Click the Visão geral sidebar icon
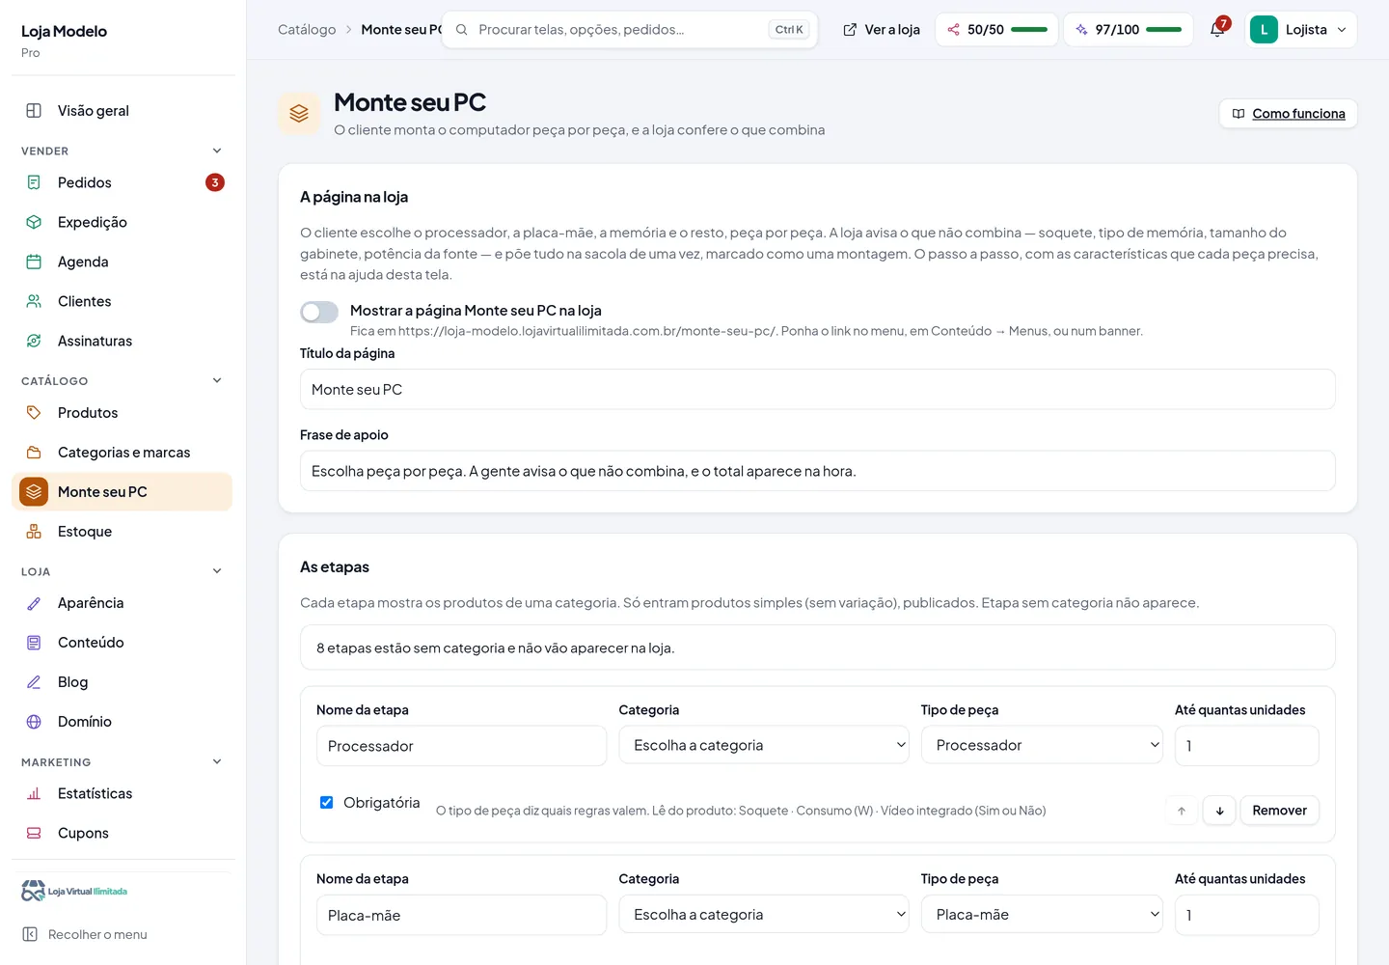 point(34,110)
